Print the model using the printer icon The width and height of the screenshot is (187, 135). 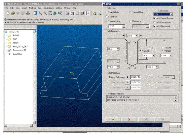click(x=28, y=13)
